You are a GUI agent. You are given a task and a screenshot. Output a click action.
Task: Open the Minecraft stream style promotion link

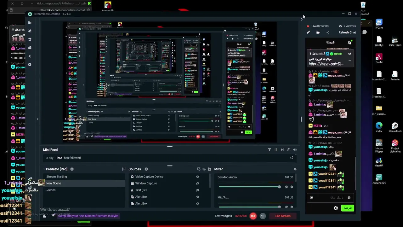[88, 216]
